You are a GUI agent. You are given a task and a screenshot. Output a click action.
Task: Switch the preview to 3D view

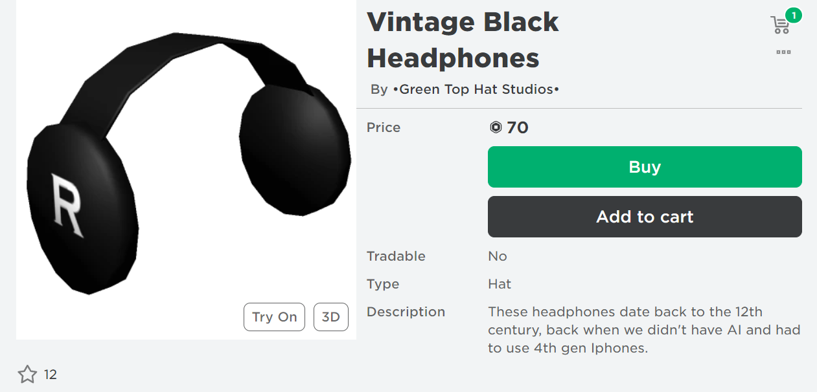point(330,317)
